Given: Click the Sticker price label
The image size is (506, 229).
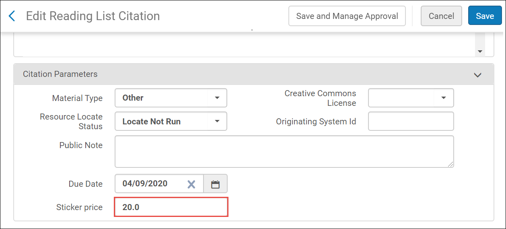Looking at the screenshot, I should [79, 207].
